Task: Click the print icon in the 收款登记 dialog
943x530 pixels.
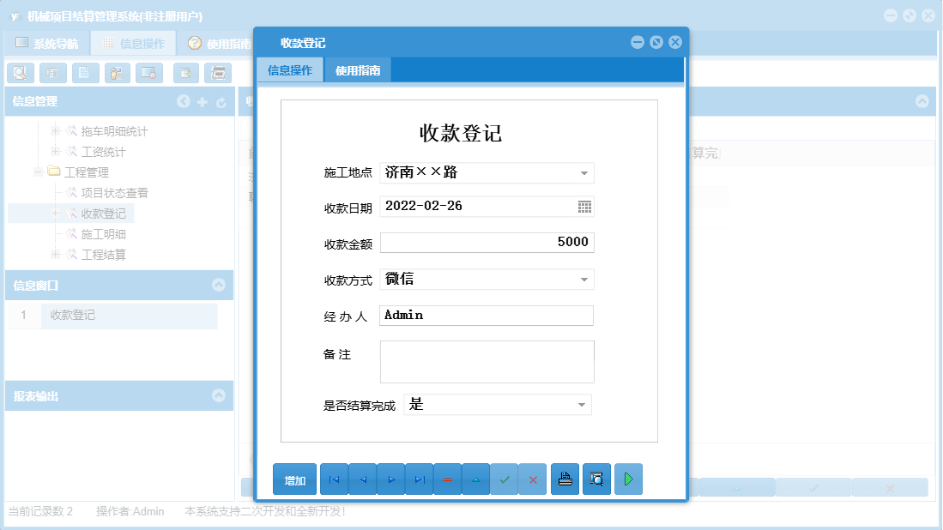Action: (x=565, y=479)
